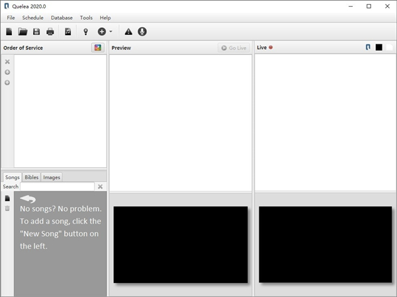Save the schedule using the floppy icon

[36, 32]
